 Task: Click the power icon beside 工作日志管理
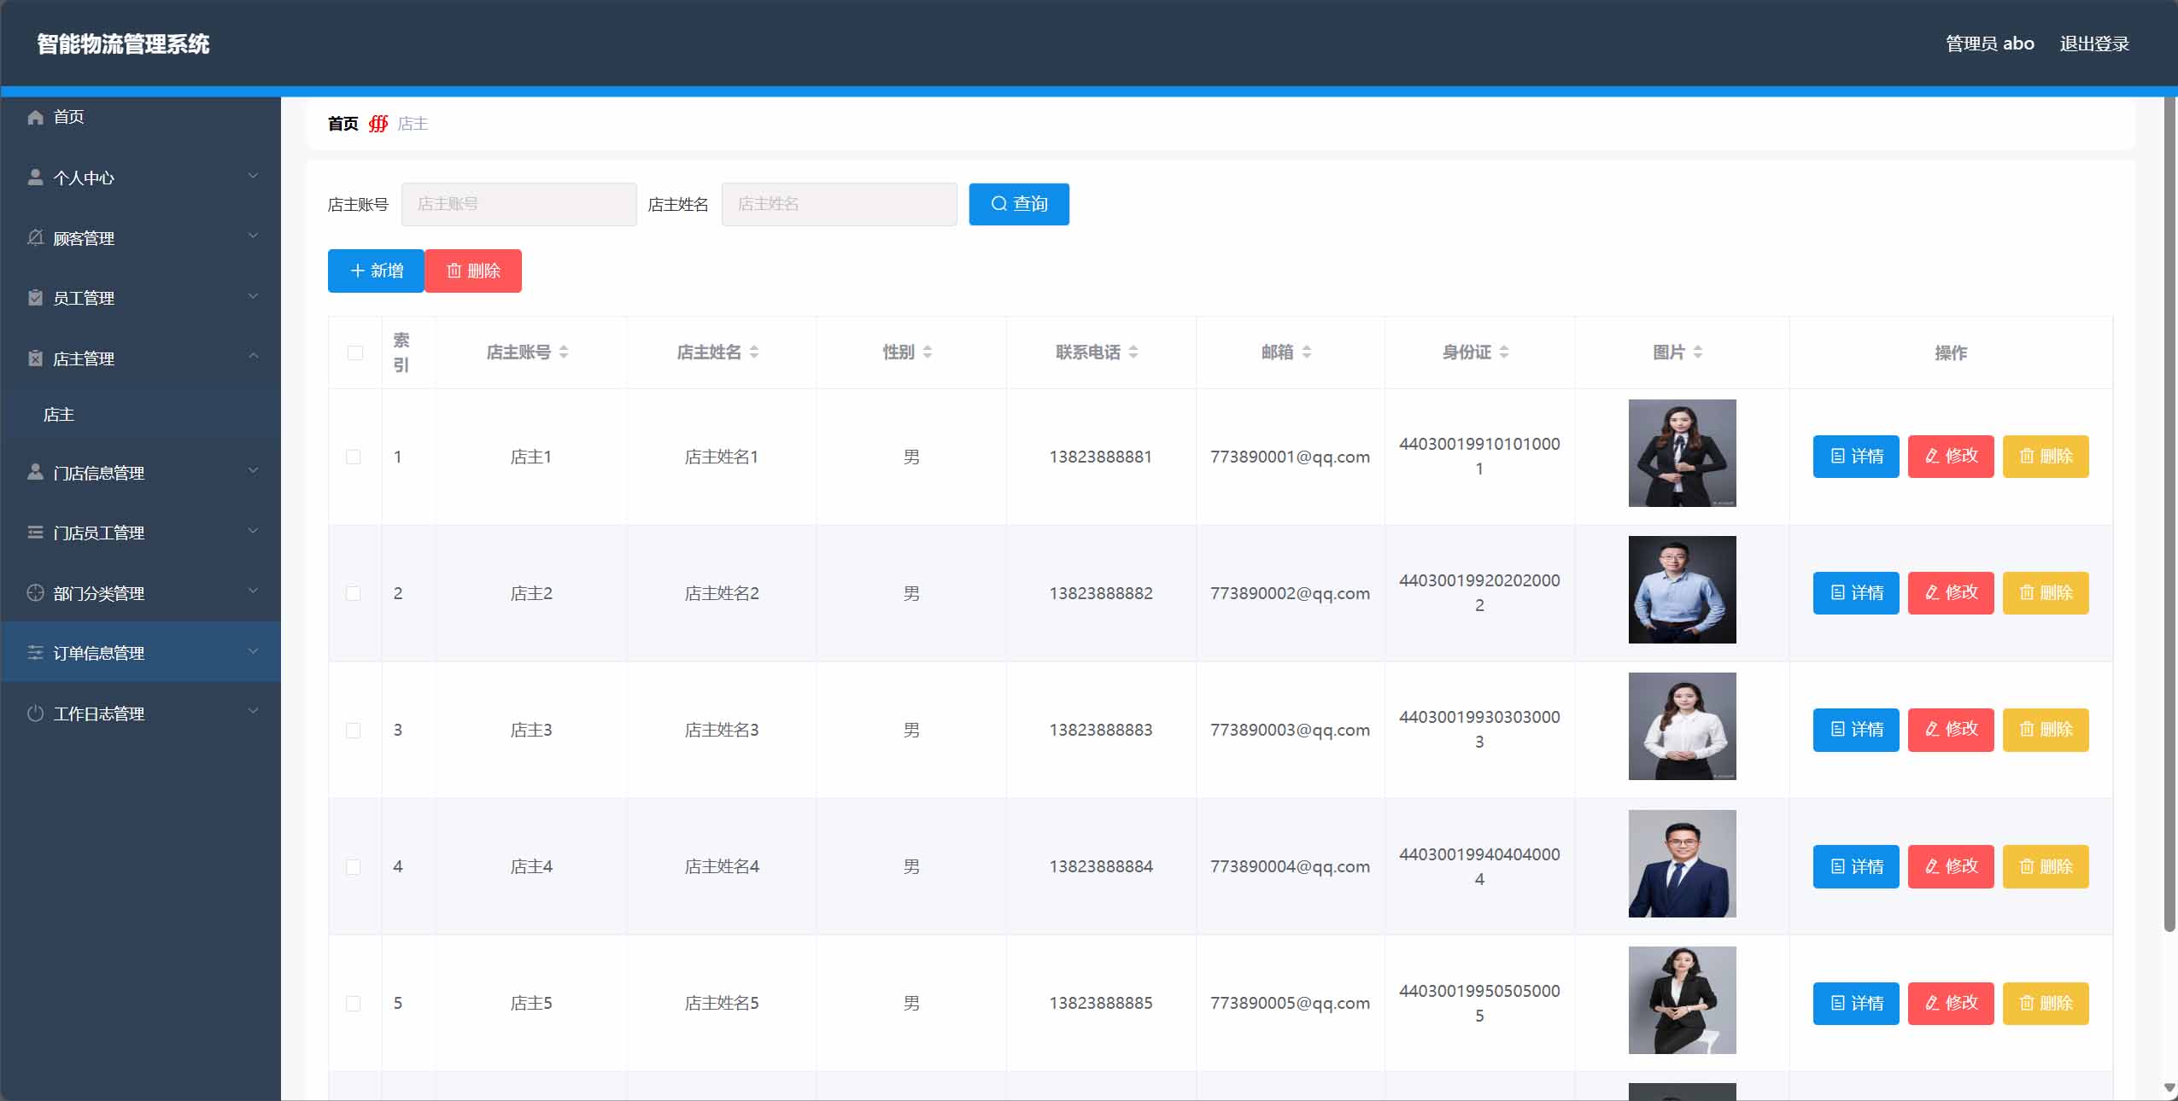click(x=35, y=713)
